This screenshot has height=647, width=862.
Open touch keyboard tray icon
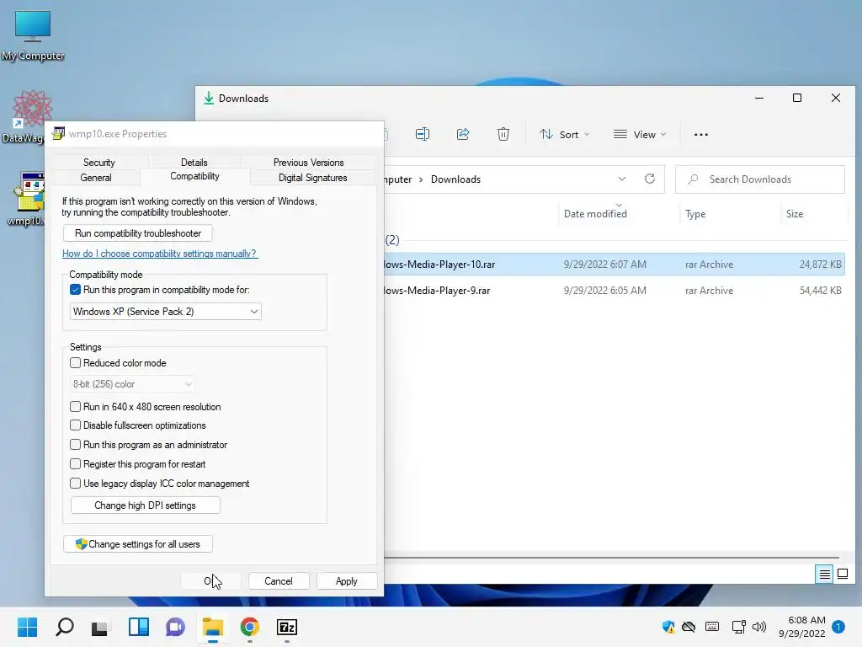(712, 627)
